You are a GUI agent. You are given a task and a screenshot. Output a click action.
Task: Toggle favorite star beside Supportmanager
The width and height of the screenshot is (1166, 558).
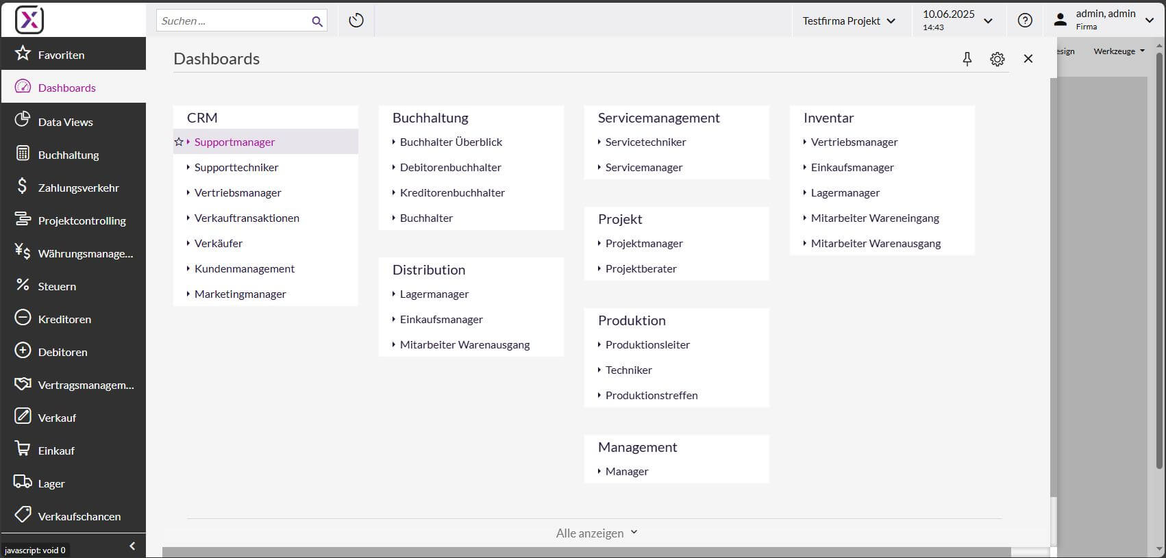click(x=179, y=142)
